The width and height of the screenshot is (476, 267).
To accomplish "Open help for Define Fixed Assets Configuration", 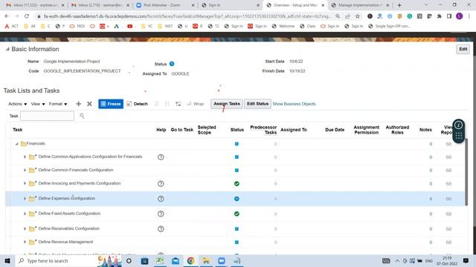I will (161, 214).
